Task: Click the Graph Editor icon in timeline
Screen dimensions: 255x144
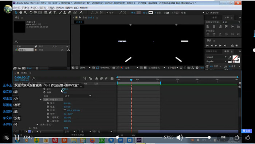Action: click(112, 79)
